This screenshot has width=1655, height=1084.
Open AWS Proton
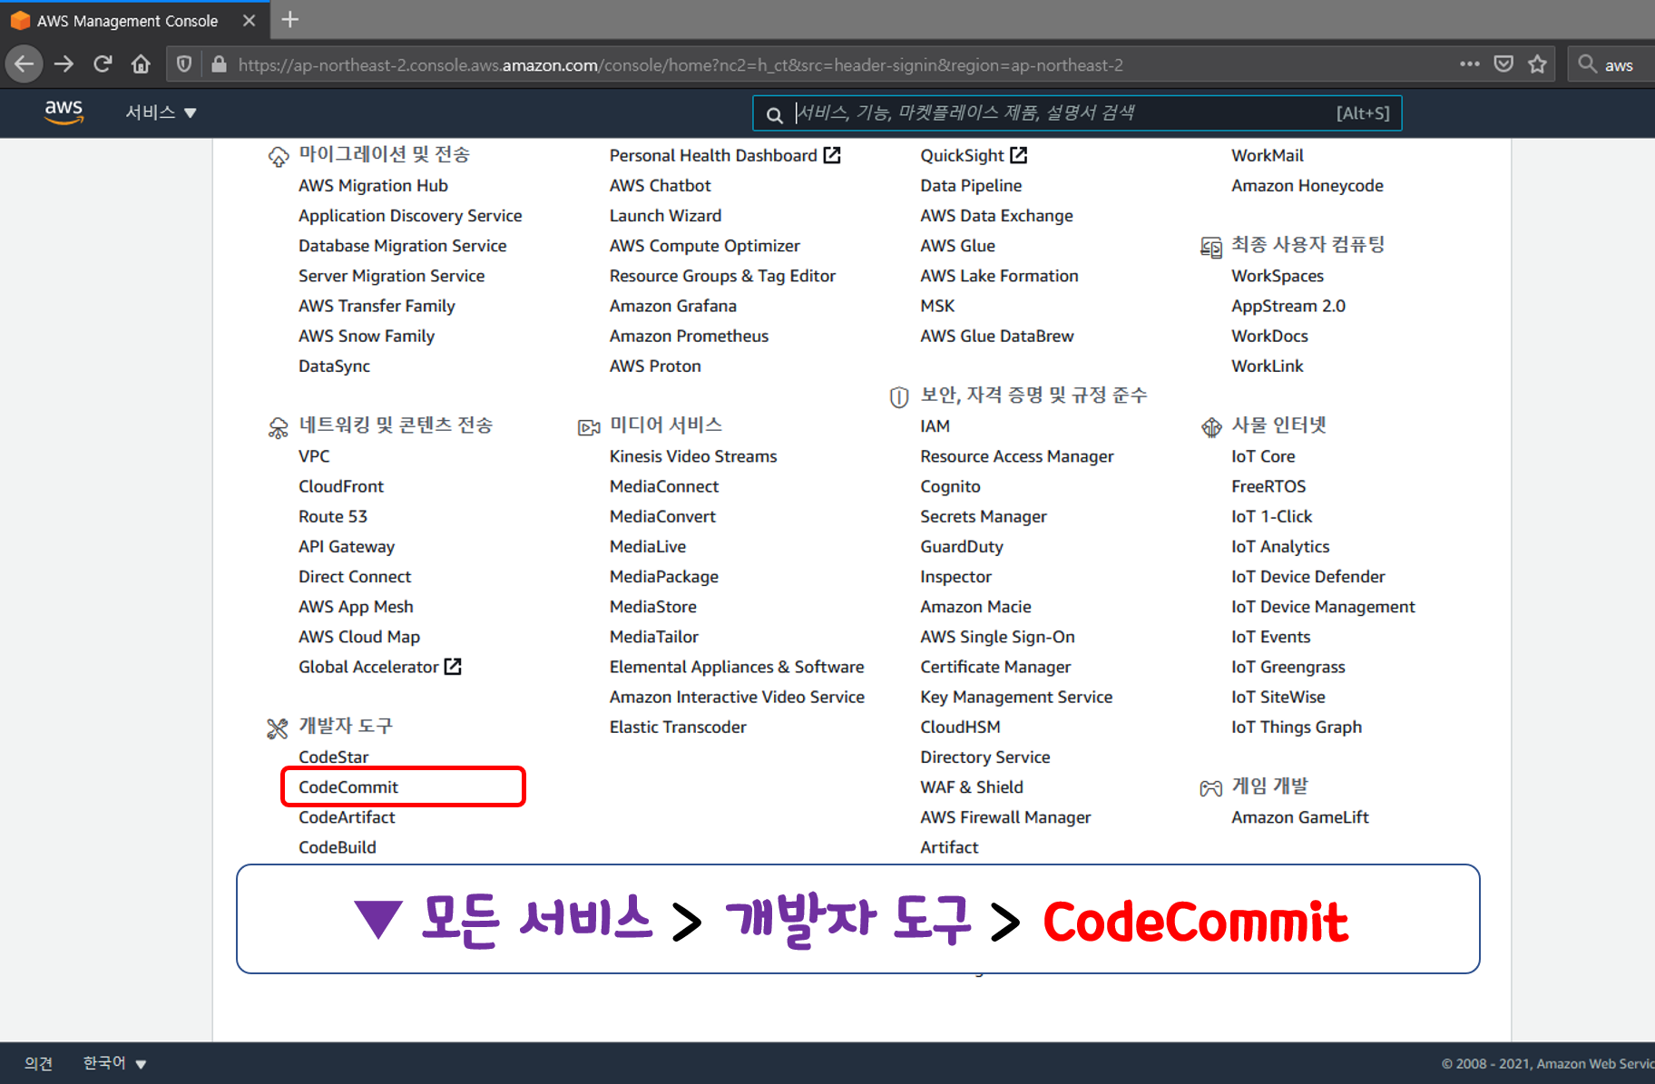click(655, 366)
